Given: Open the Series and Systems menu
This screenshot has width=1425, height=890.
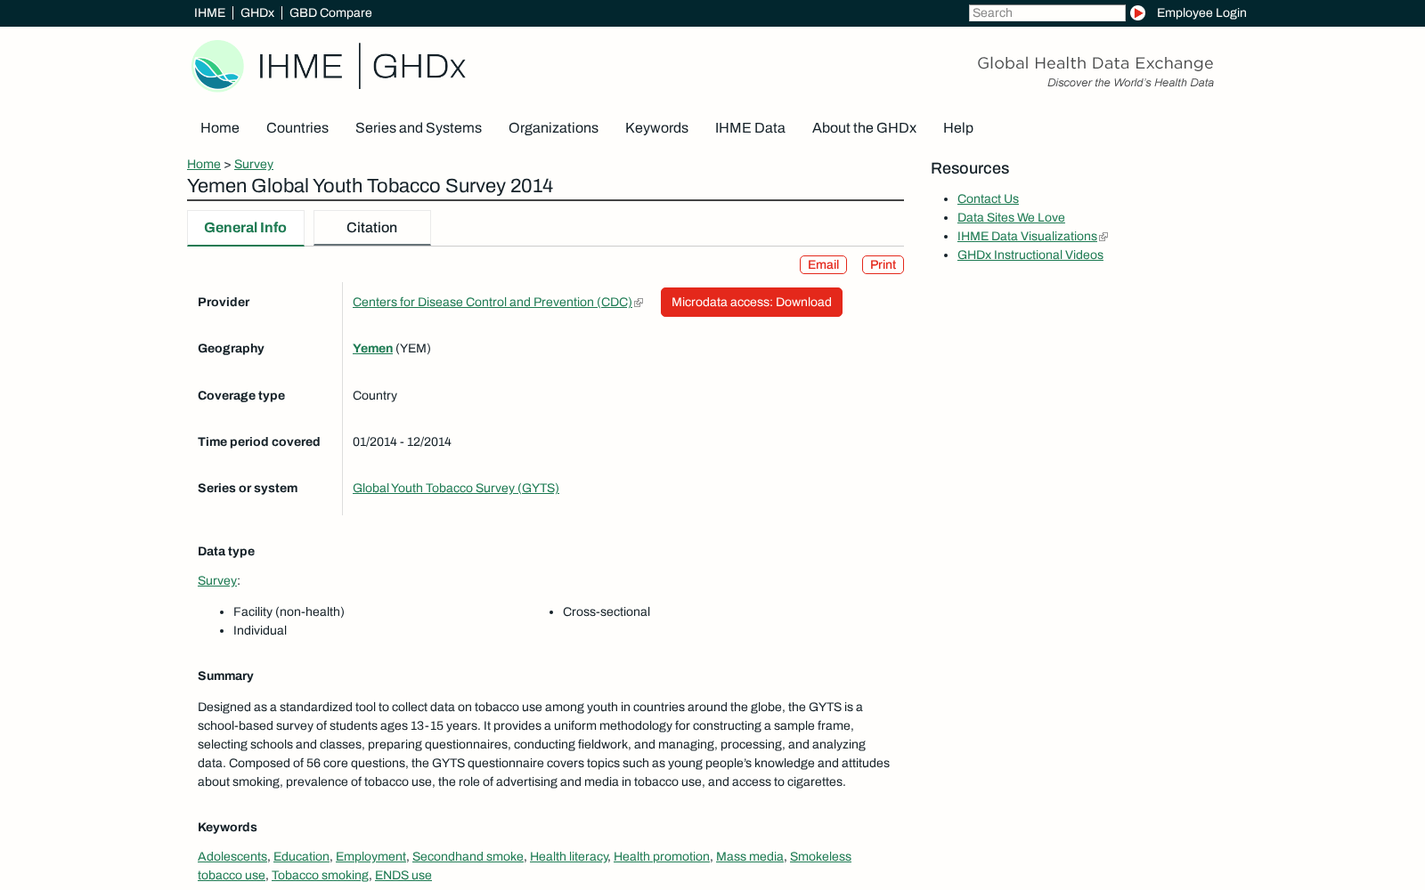Looking at the screenshot, I should click(x=419, y=127).
